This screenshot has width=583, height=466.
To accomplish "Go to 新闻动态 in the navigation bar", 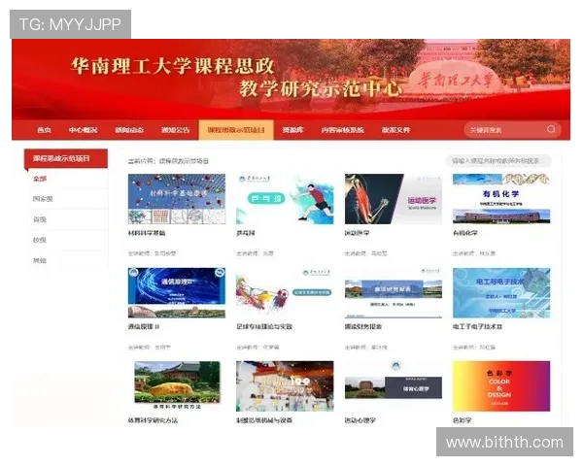I will click(129, 130).
